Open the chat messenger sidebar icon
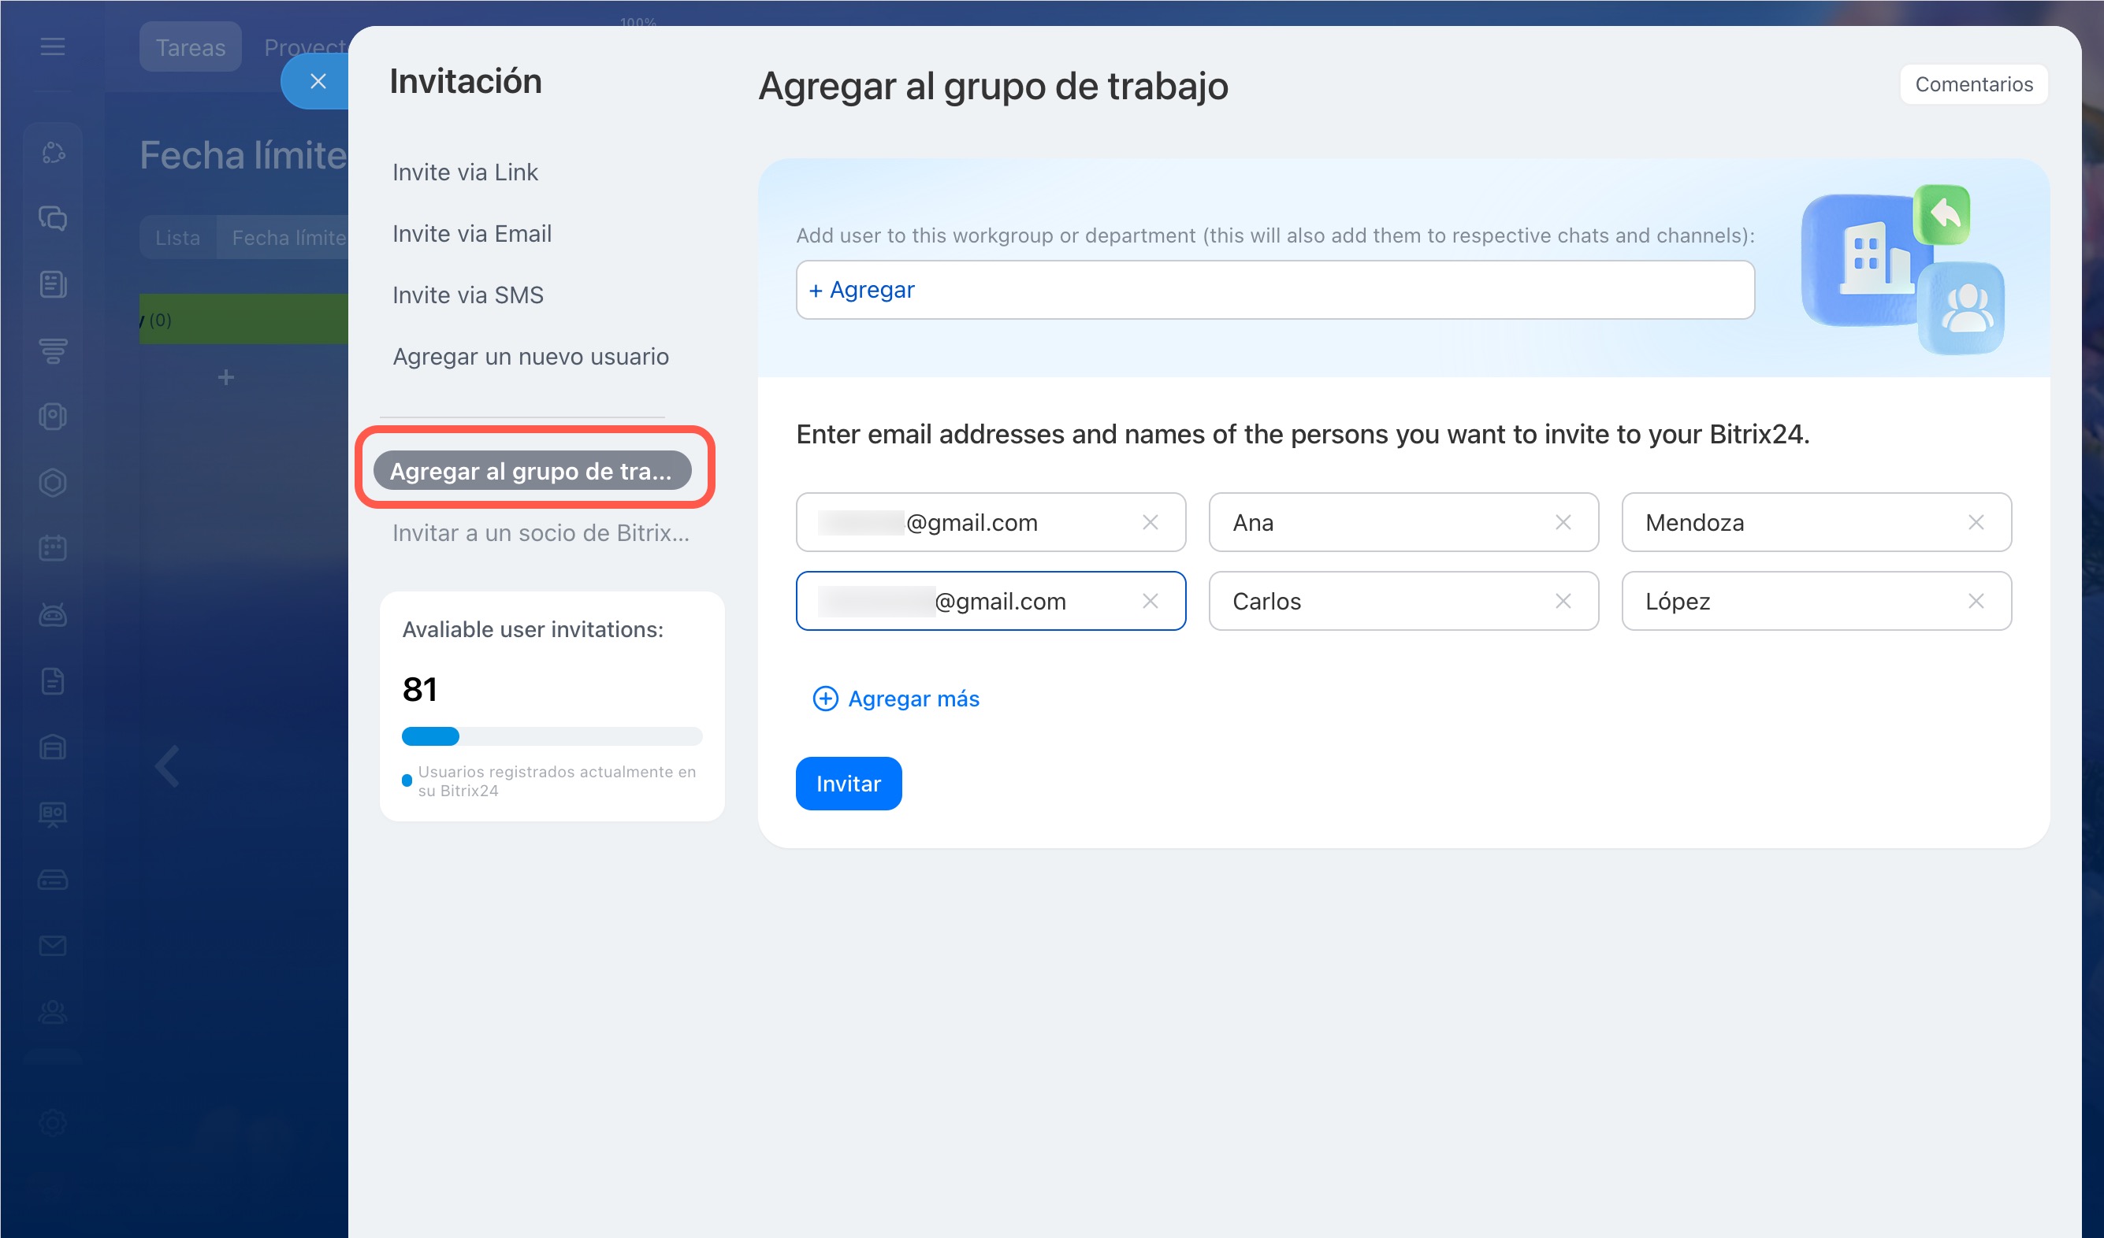Viewport: 2104px width, 1238px height. click(x=53, y=219)
